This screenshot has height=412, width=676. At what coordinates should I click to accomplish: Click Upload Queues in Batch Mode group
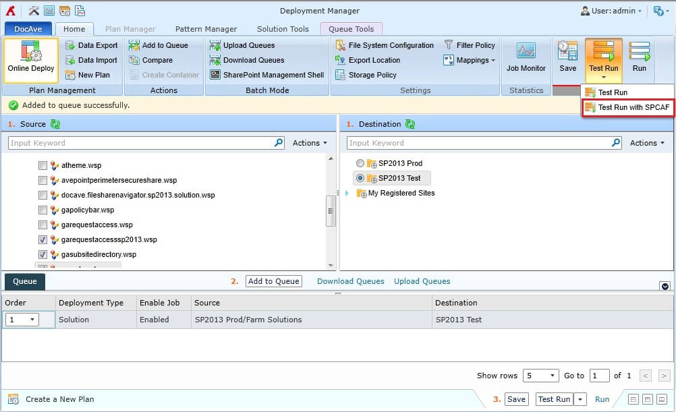pyautogui.click(x=242, y=45)
